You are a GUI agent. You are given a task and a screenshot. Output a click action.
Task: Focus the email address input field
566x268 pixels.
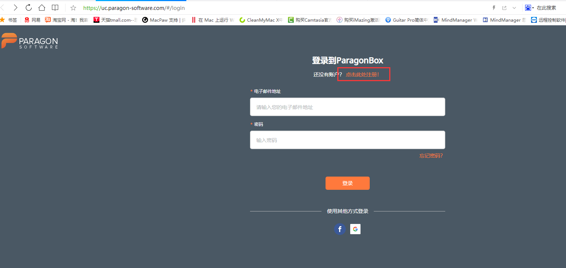(x=347, y=107)
